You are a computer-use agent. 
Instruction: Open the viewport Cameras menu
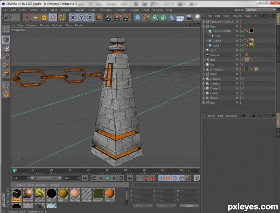point(31,25)
